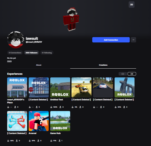Click thumbs-up icon under rock arch experience

116,107
